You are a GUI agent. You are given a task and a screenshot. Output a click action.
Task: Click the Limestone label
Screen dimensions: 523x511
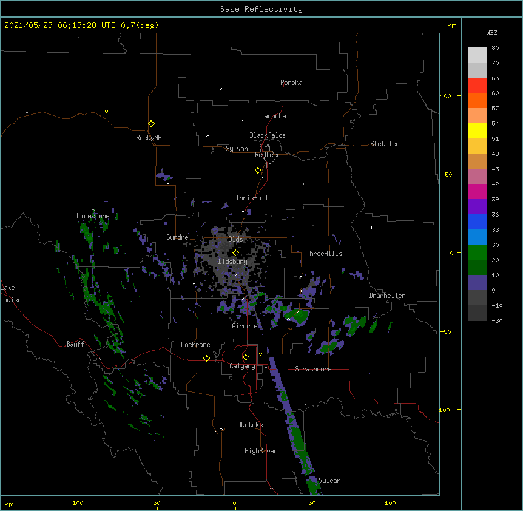93,216
